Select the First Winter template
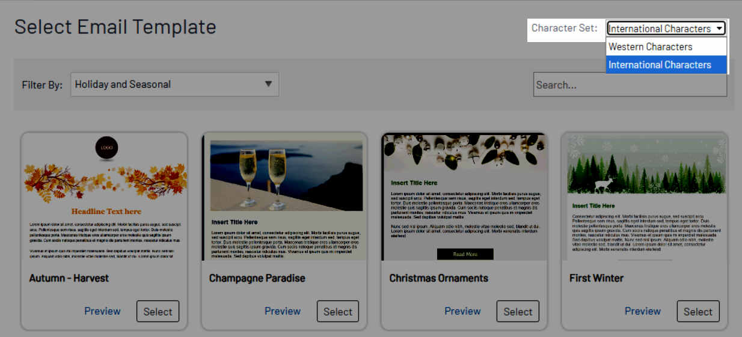 (x=698, y=311)
